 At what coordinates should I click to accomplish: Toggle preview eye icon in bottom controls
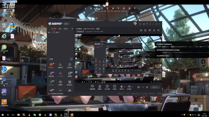coord(143,87)
